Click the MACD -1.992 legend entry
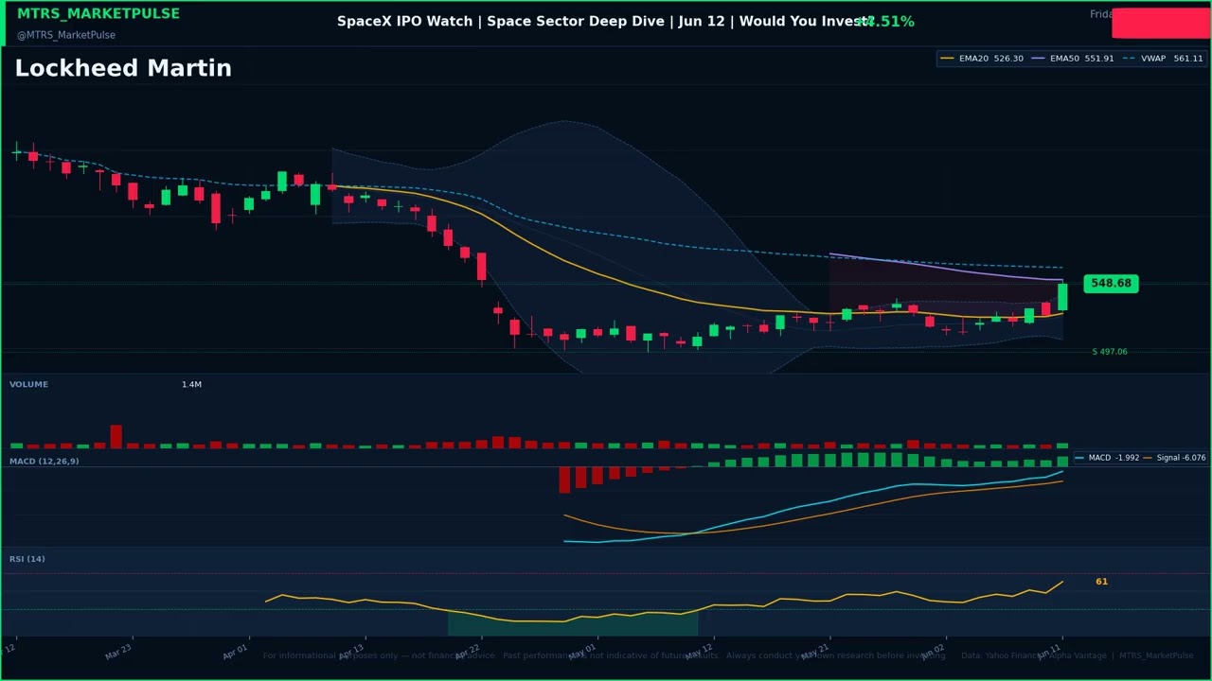The height and width of the screenshot is (681, 1212). (1106, 458)
